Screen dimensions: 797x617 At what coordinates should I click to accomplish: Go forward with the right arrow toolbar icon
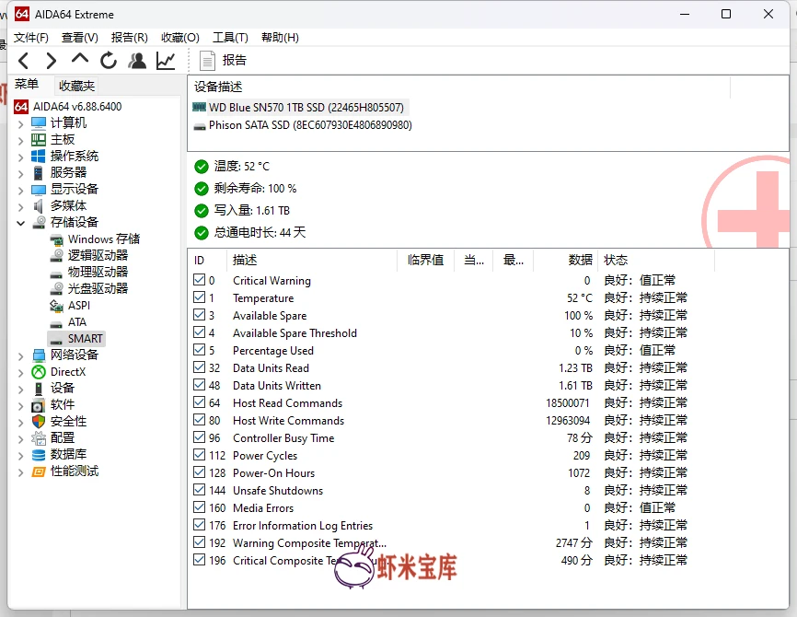pos(51,61)
